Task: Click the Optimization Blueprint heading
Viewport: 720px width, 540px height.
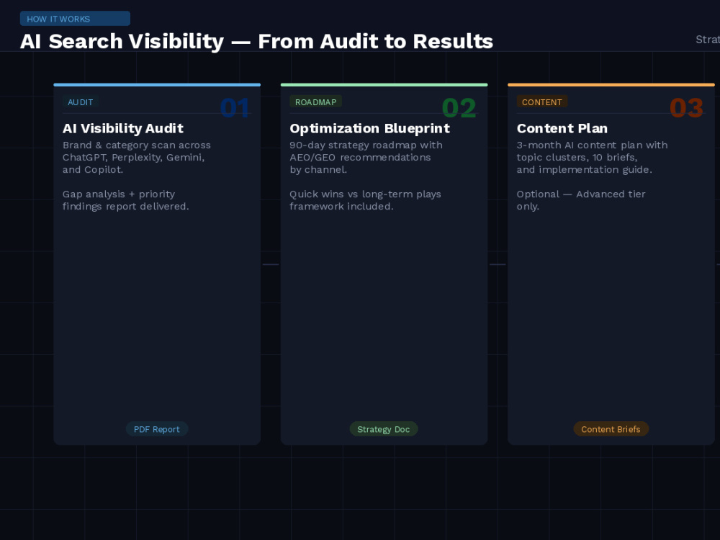Action: 369,128
